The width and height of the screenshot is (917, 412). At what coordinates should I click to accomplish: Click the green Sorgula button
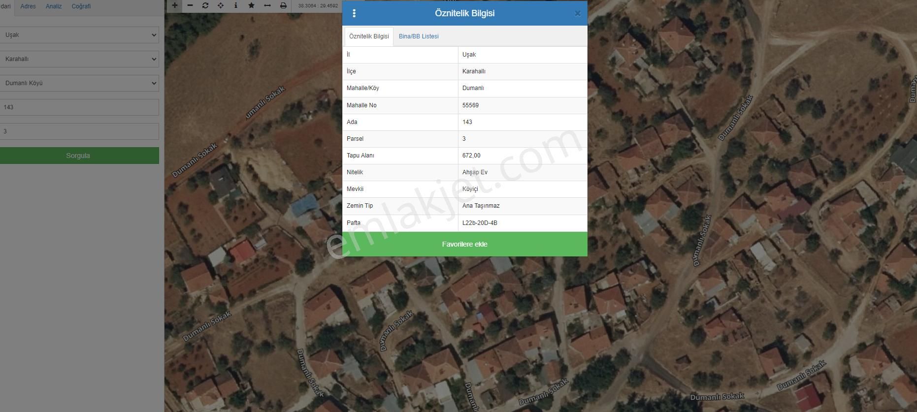coord(79,156)
